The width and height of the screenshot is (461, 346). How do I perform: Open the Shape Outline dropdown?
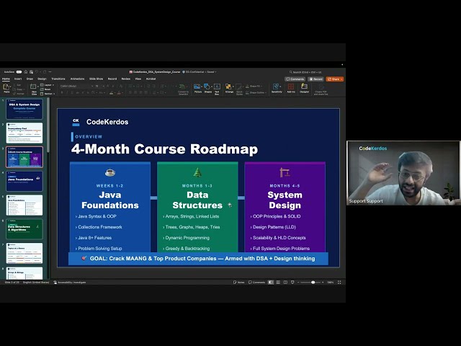coord(256,93)
